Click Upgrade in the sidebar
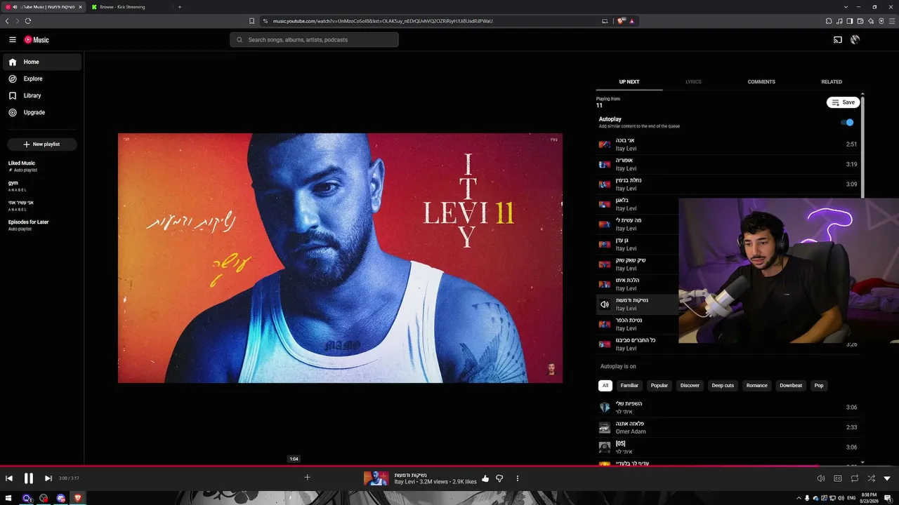The width and height of the screenshot is (899, 505). 42,112
